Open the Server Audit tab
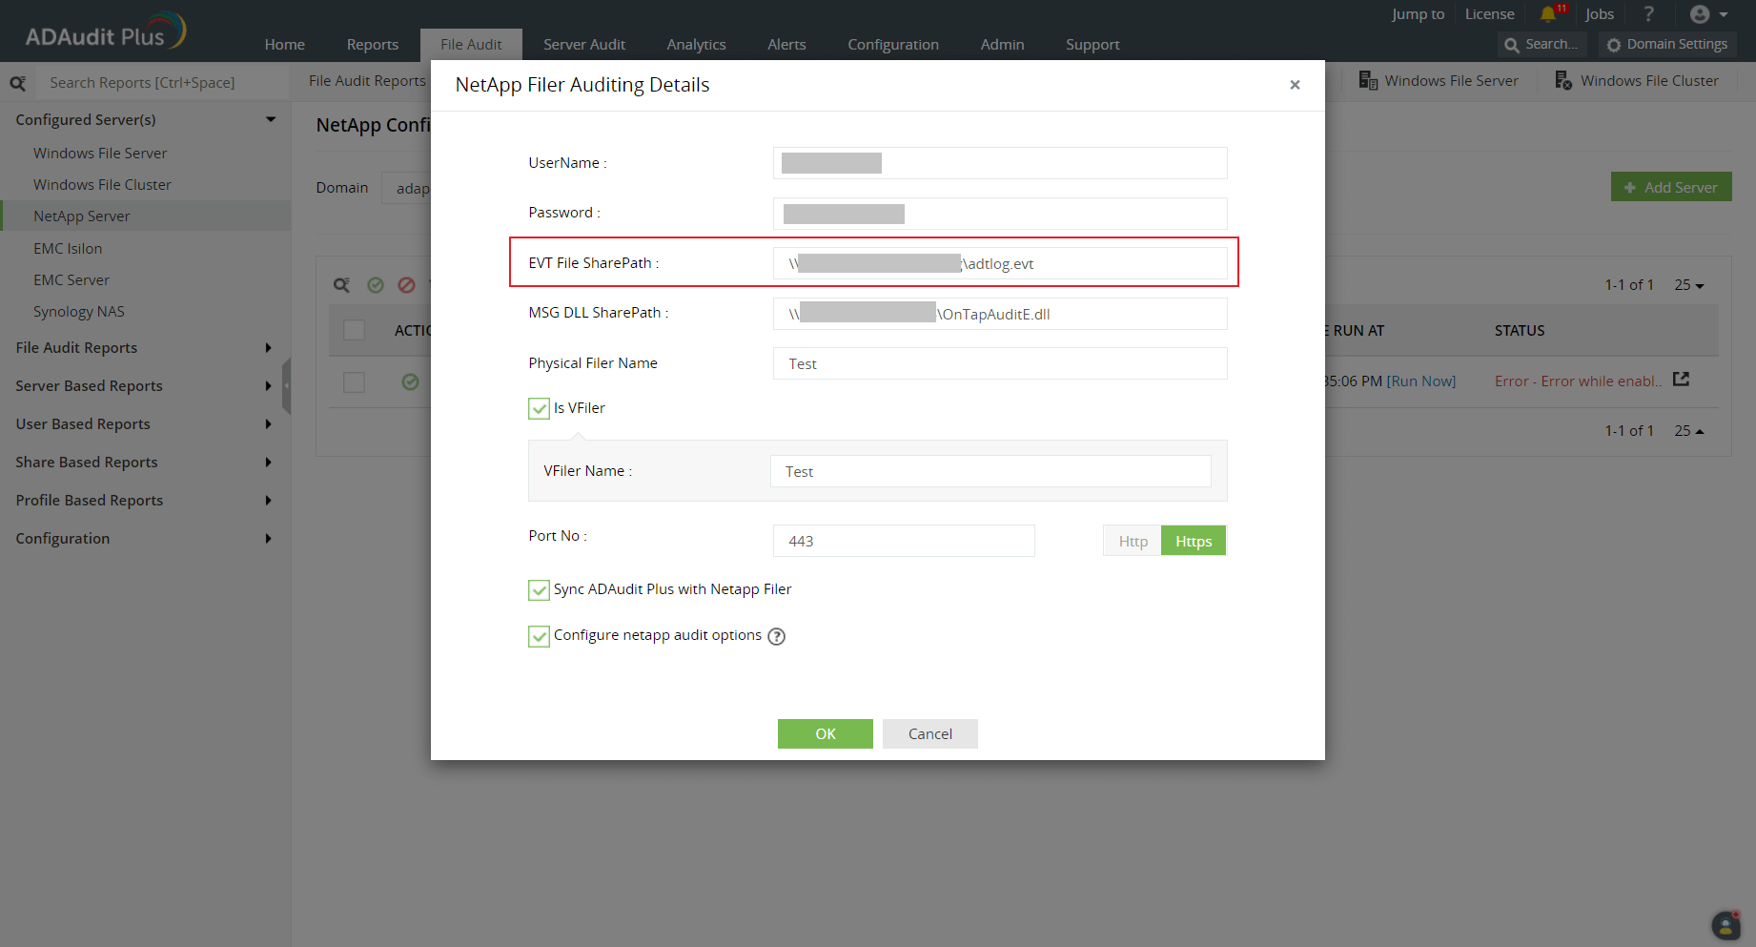Image resolution: width=1756 pixels, height=947 pixels. 583,45
